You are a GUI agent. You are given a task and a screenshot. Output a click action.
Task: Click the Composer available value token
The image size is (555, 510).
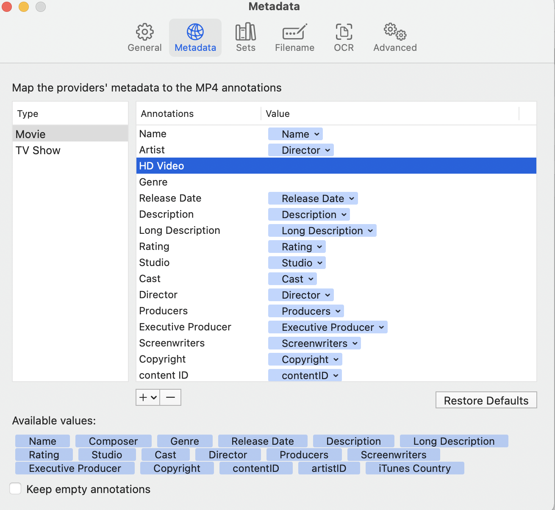click(113, 441)
